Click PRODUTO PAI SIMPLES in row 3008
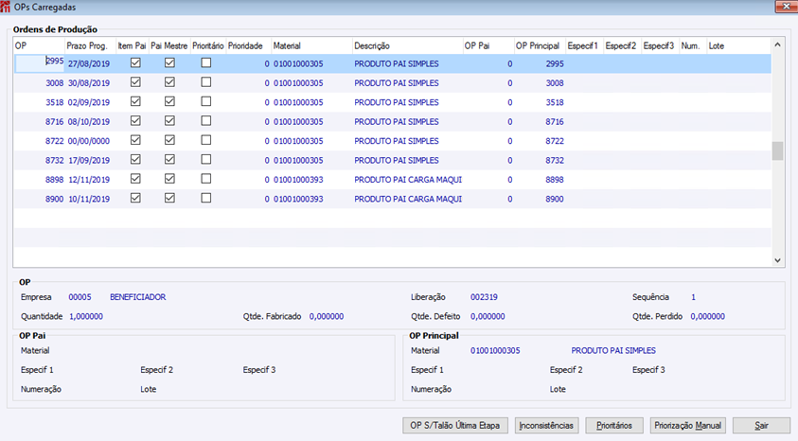 (397, 83)
